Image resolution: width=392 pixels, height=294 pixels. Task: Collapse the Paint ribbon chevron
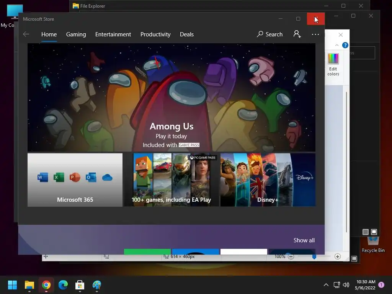[x=337, y=45]
